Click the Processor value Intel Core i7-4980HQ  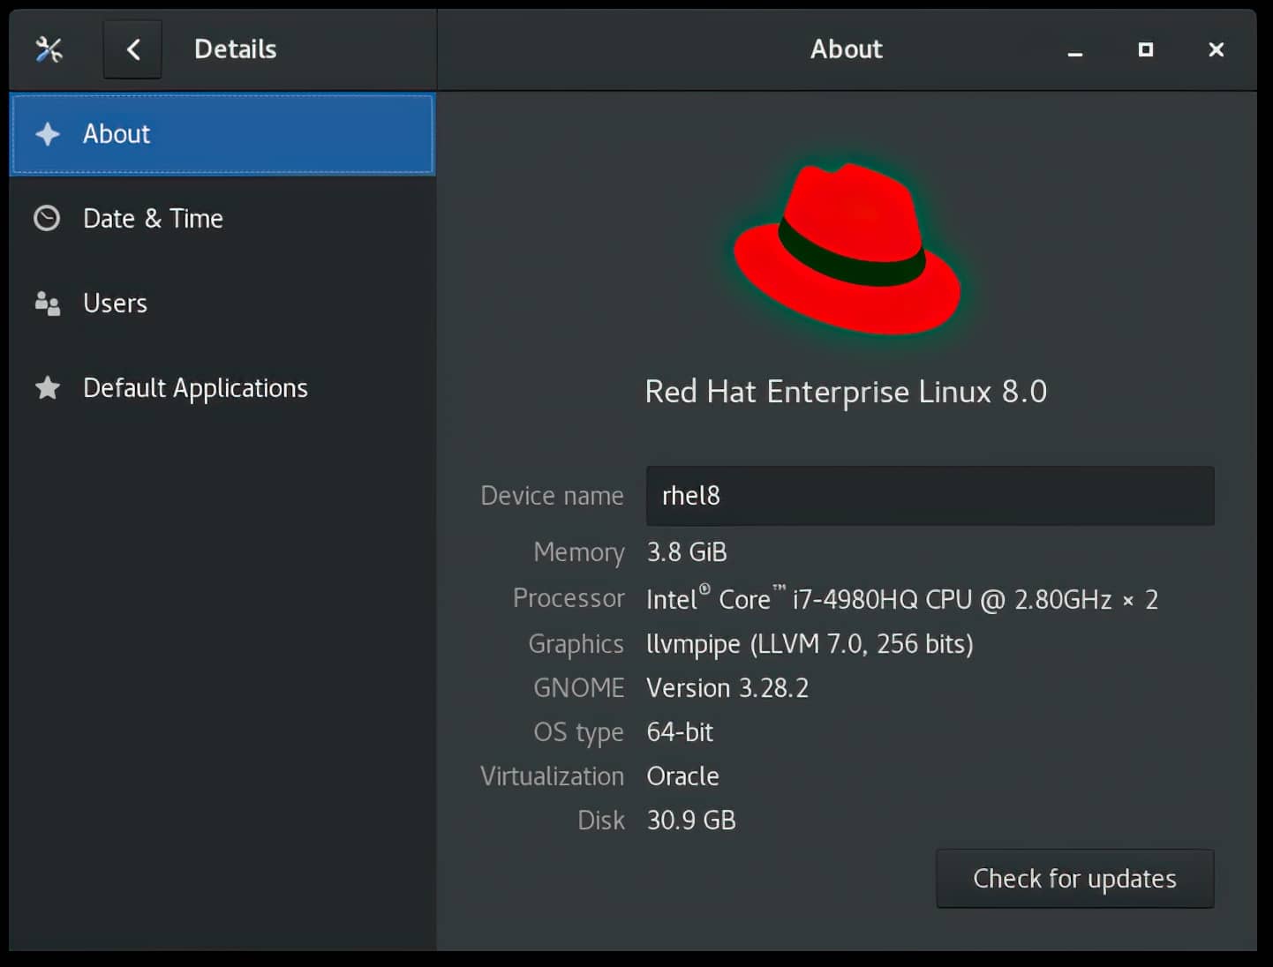tap(901, 599)
